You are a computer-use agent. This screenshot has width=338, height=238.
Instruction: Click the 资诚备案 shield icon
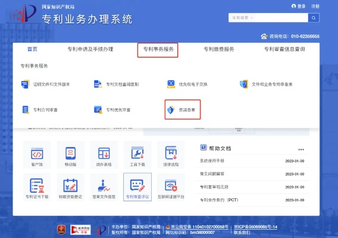(x=171, y=109)
